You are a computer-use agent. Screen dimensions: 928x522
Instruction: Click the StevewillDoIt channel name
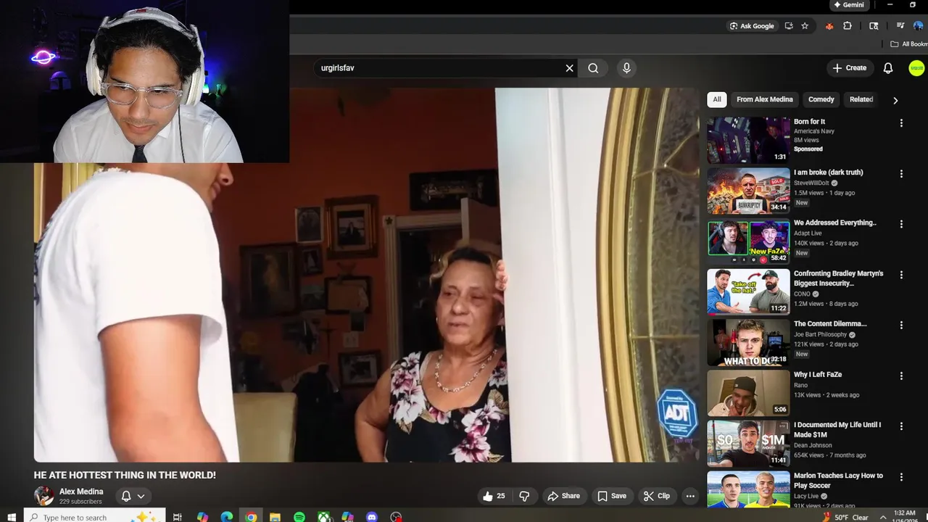pos(811,183)
